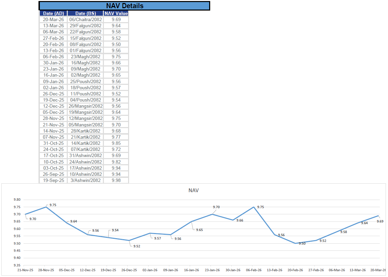The width and height of the screenshot is (388, 277).
Task: Select the 14/Kartik/2082 cell
Action: (x=85, y=143)
